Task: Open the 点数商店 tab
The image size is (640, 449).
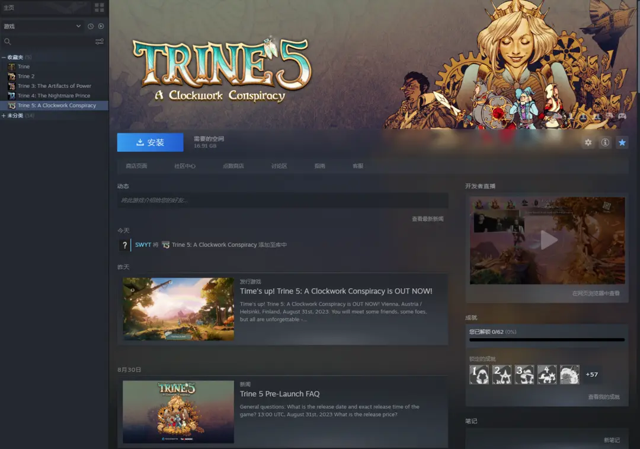Action: click(x=233, y=166)
